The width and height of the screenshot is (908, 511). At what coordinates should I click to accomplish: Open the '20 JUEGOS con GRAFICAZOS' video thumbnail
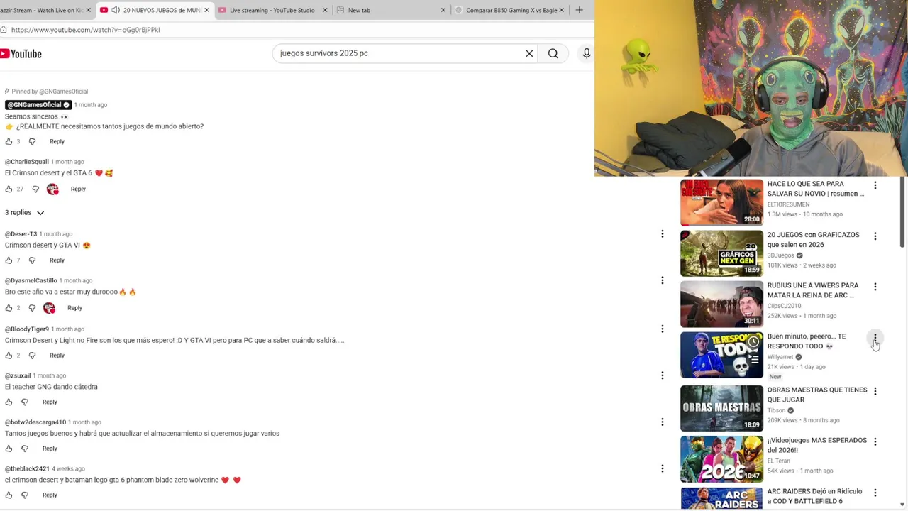pyautogui.click(x=721, y=253)
